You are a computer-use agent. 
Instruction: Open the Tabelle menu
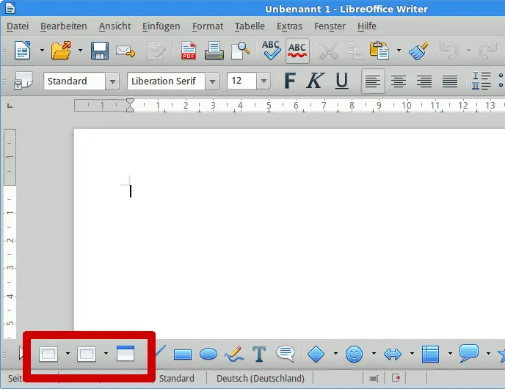point(250,26)
